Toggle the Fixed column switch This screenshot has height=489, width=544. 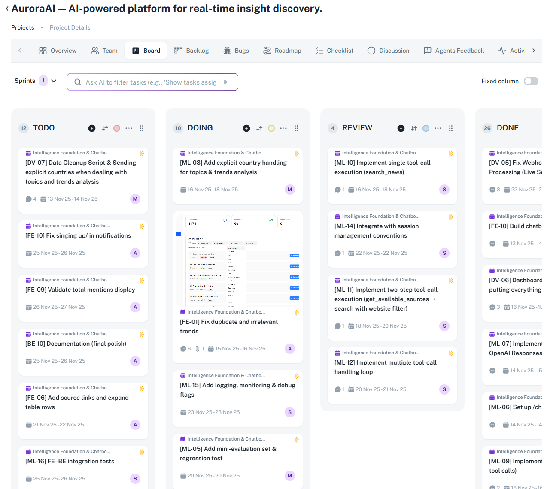(x=531, y=81)
